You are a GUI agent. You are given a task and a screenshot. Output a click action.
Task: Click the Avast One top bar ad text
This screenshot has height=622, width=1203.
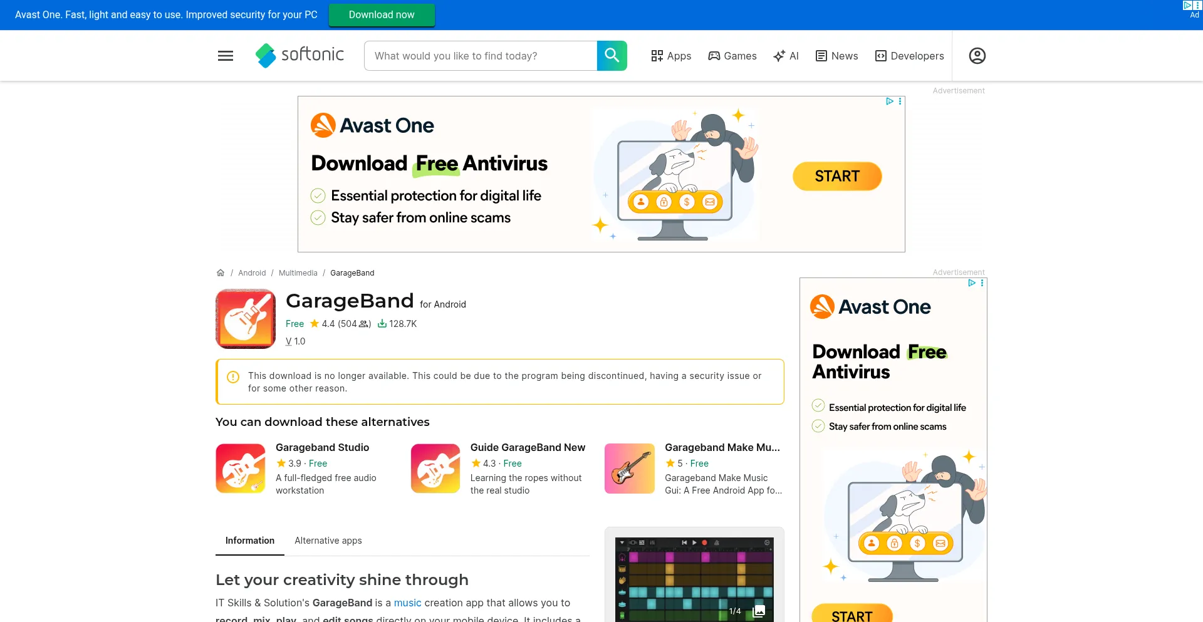(x=166, y=14)
